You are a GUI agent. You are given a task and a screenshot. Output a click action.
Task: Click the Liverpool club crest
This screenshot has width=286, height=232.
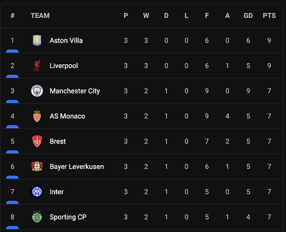(x=37, y=66)
